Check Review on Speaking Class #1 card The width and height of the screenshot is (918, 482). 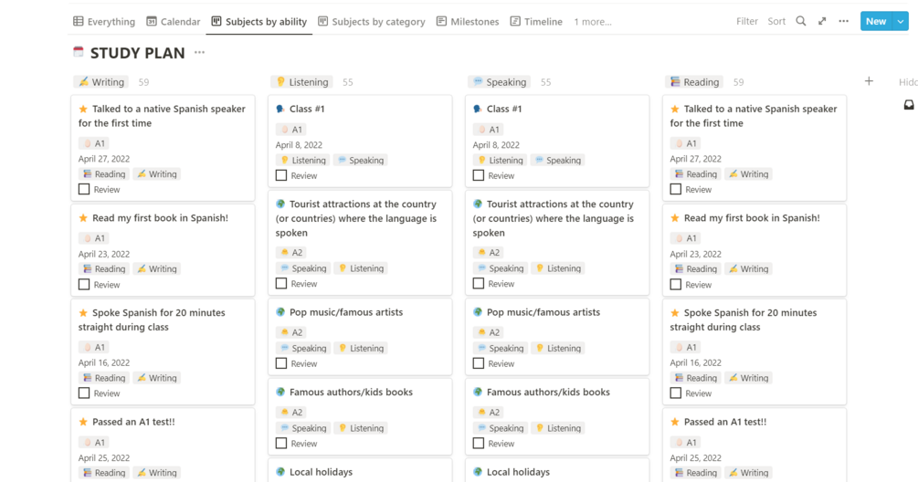point(479,175)
